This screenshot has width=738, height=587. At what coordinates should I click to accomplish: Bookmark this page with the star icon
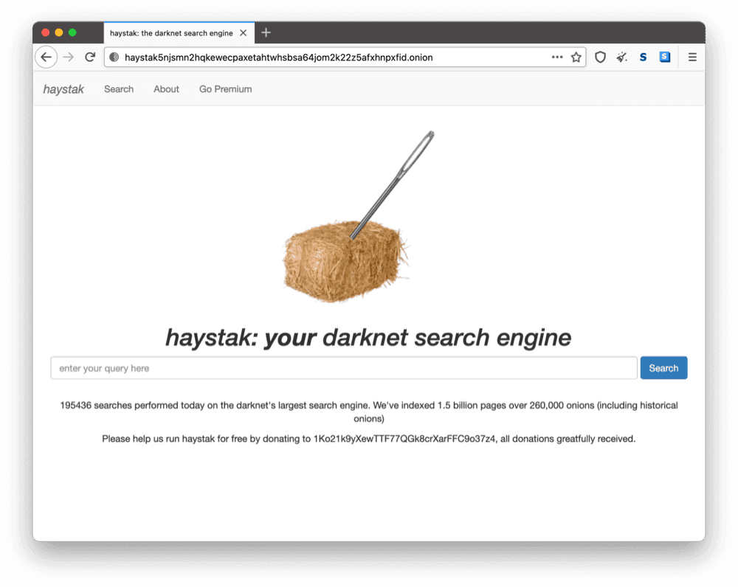point(576,57)
